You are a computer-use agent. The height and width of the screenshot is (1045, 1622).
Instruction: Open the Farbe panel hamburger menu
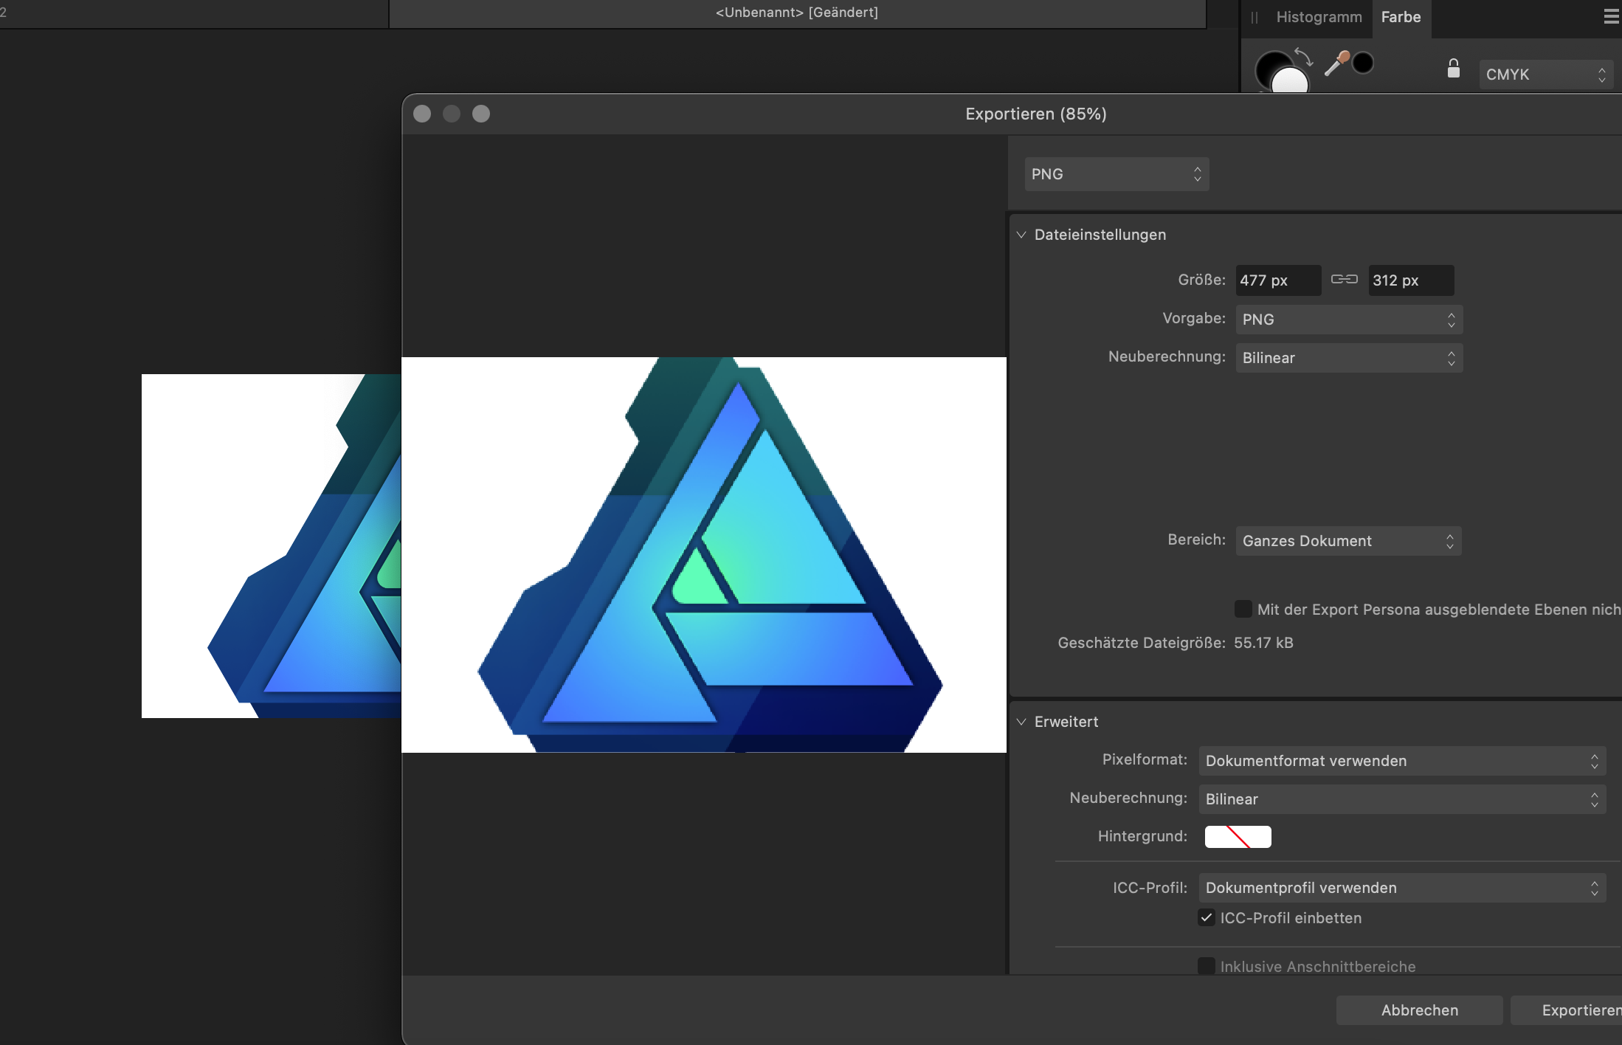coord(1612,17)
